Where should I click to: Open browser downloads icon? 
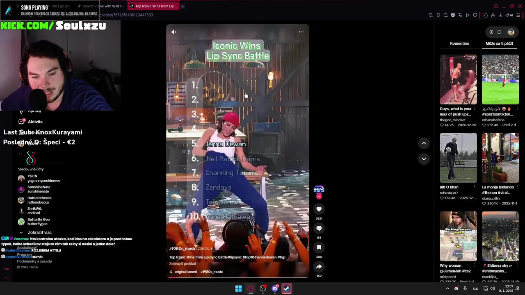(500, 15)
